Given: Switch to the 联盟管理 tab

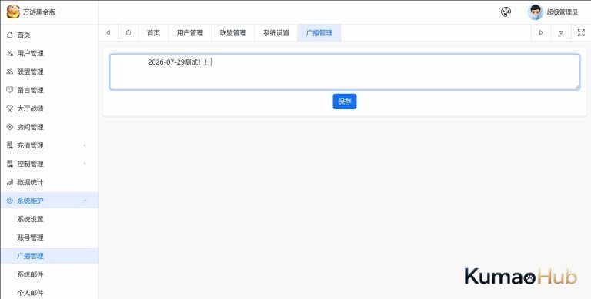Looking at the screenshot, I should pyautogui.click(x=233, y=33).
